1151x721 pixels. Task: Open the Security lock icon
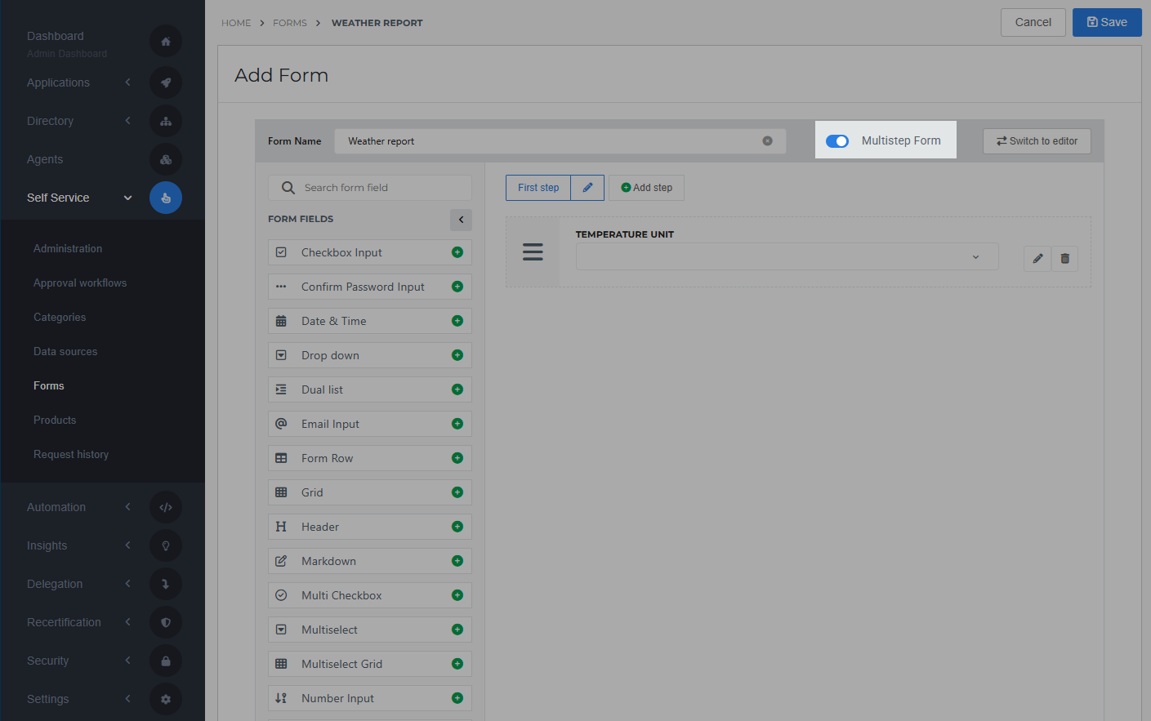pyautogui.click(x=166, y=661)
